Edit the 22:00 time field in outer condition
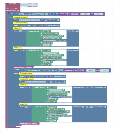The height and width of the screenshot is (130, 114). 99,14
